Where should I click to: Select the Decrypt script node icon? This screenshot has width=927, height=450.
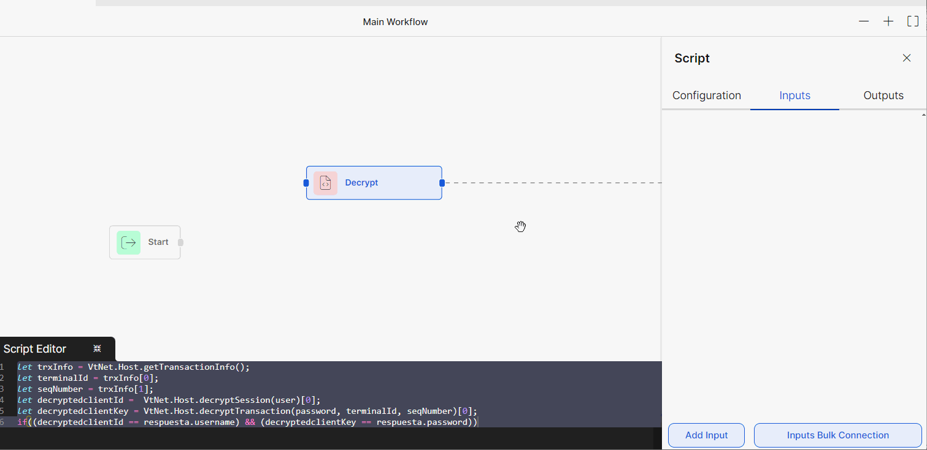tap(326, 182)
